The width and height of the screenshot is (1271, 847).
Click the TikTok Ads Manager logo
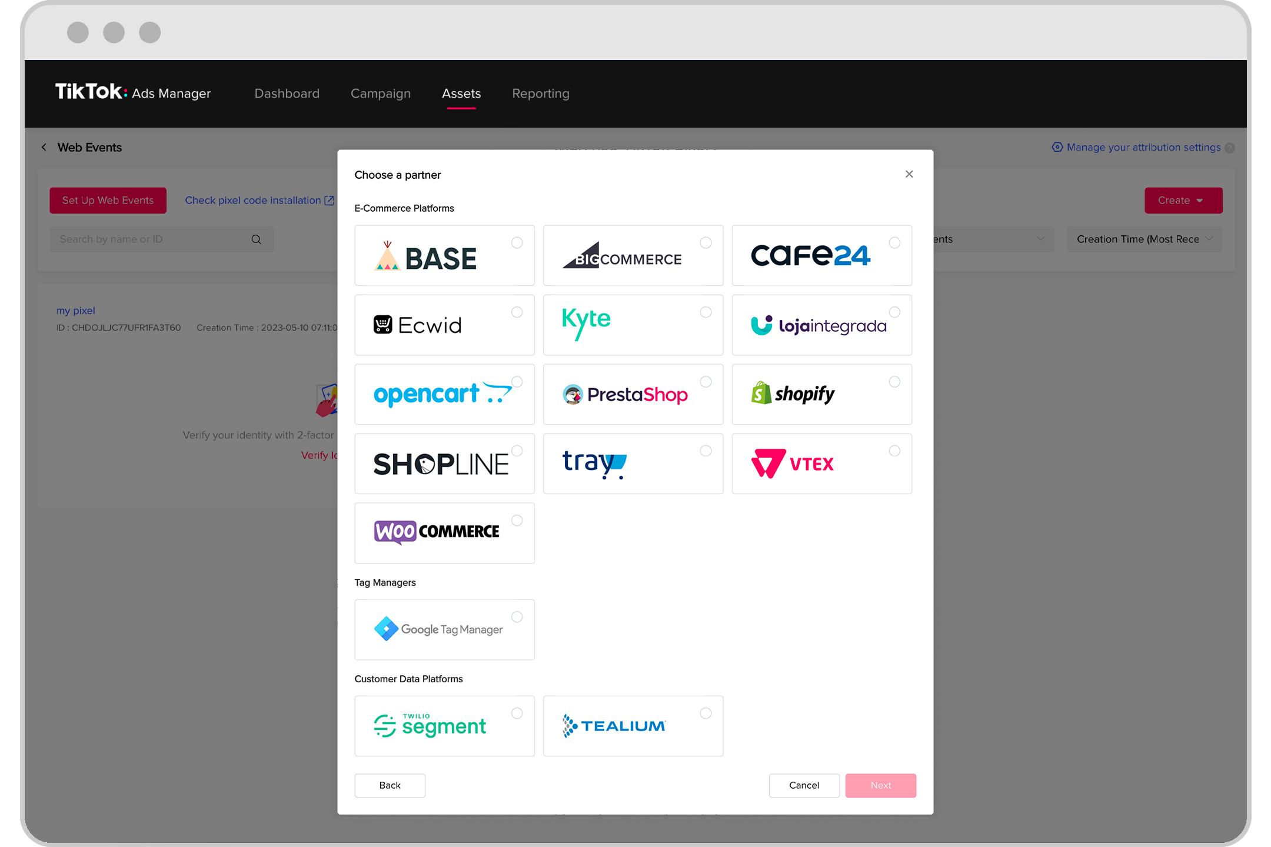(133, 92)
